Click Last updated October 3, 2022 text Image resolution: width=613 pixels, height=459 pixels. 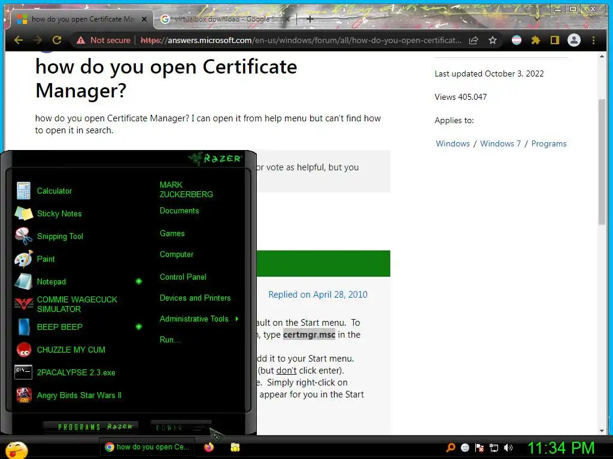click(x=489, y=74)
